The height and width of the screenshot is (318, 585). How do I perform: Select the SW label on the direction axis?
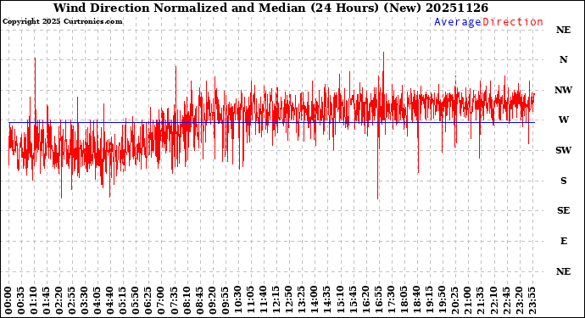click(563, 150)
